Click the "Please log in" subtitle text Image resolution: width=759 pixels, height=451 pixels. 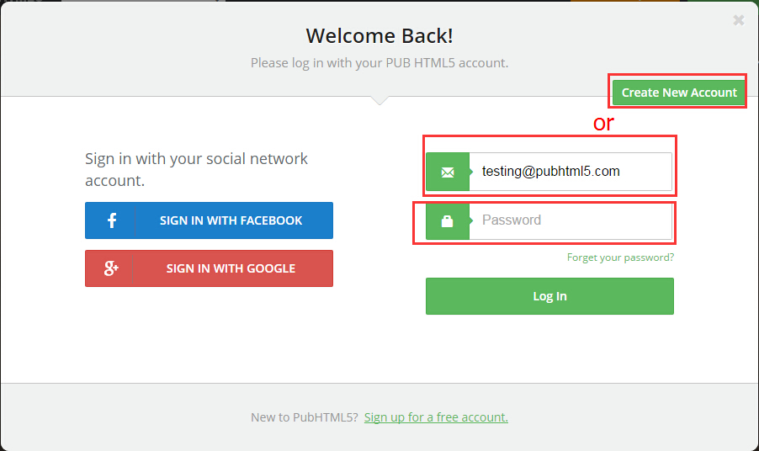coord(379,62)
